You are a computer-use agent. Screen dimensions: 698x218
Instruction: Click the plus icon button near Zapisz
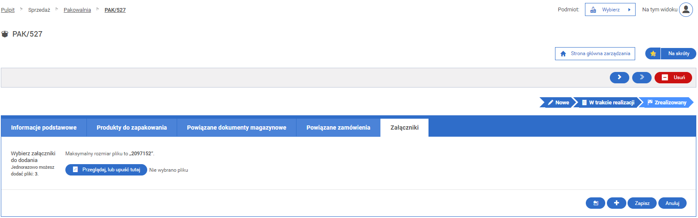click(x=616, y=203)
